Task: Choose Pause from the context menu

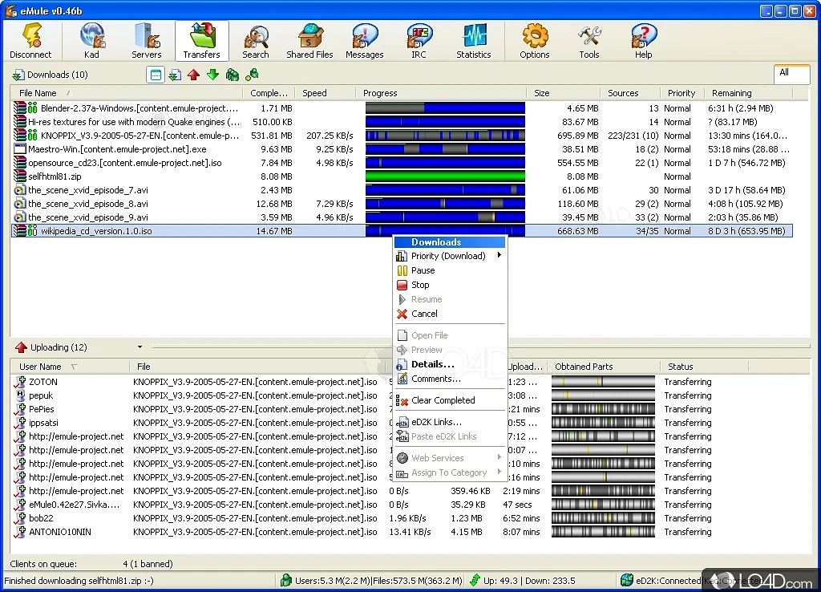Action: coord(423,270)
